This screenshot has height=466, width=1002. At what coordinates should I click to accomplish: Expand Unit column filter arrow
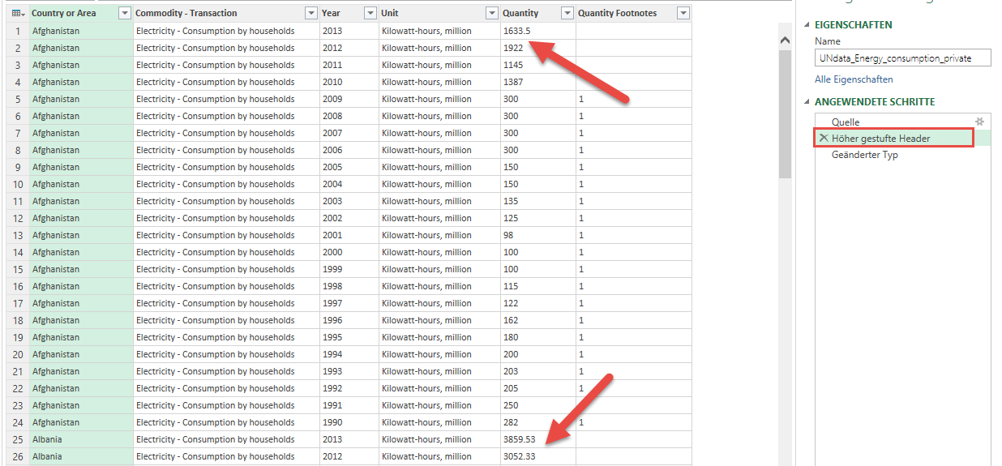point(491,13)
